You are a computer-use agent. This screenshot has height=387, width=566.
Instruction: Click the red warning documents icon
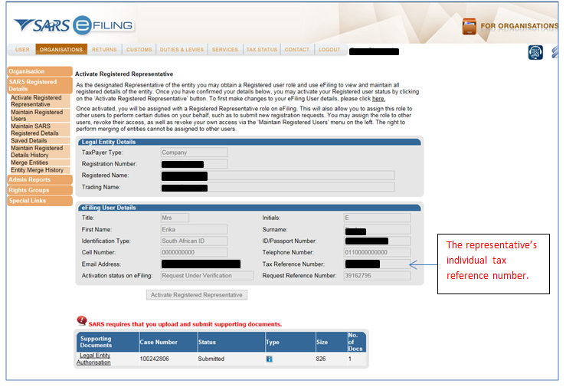(81, 322)
